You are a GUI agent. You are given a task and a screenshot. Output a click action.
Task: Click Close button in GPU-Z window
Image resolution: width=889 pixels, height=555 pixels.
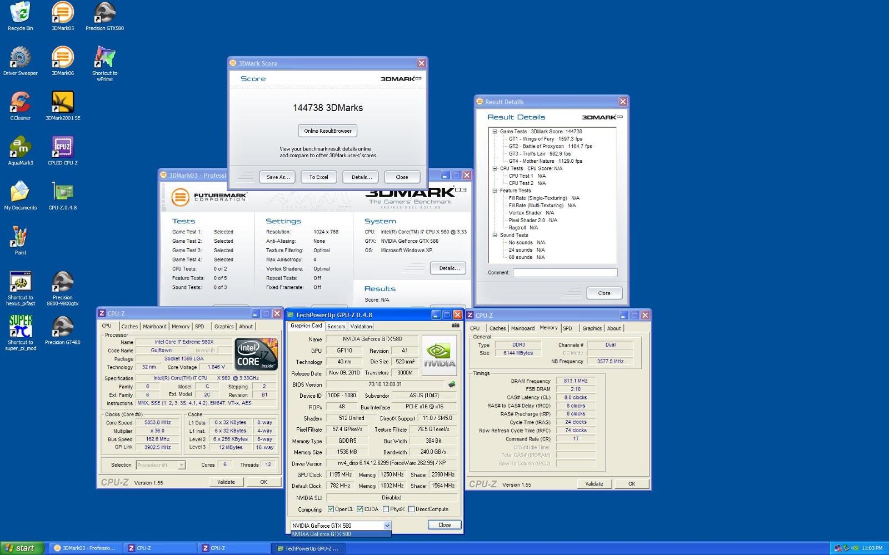click(x=444, y=524)
